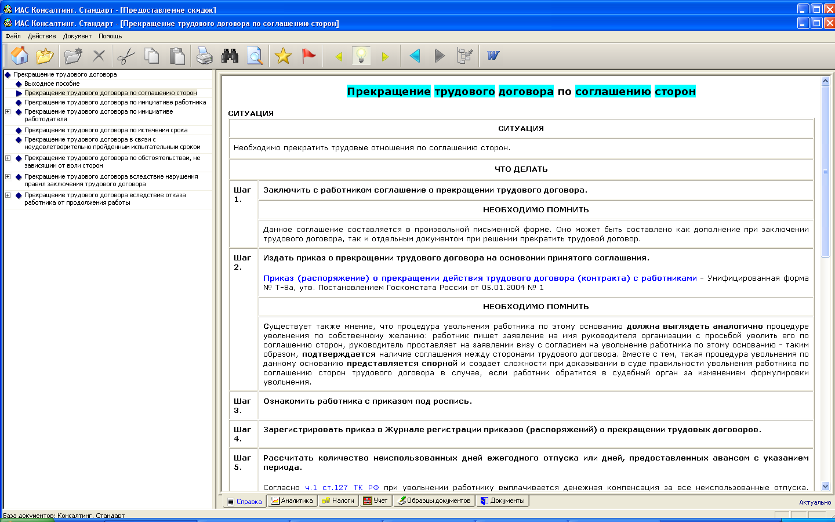Go back using blue left arrow
835x522 pixels.
pos(415,56)
